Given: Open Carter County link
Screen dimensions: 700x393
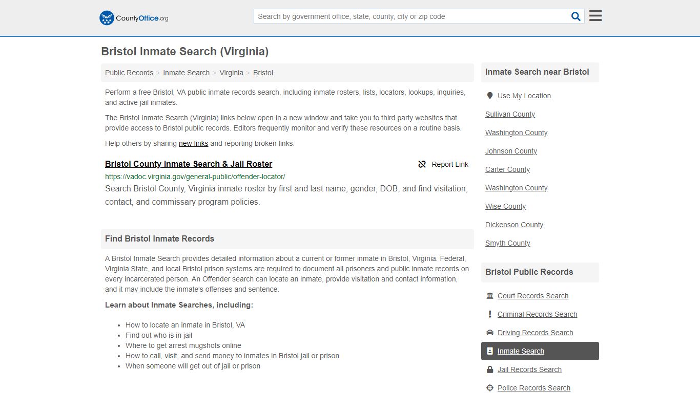Looking at the screenshot, I should click(x=507, y=169).
